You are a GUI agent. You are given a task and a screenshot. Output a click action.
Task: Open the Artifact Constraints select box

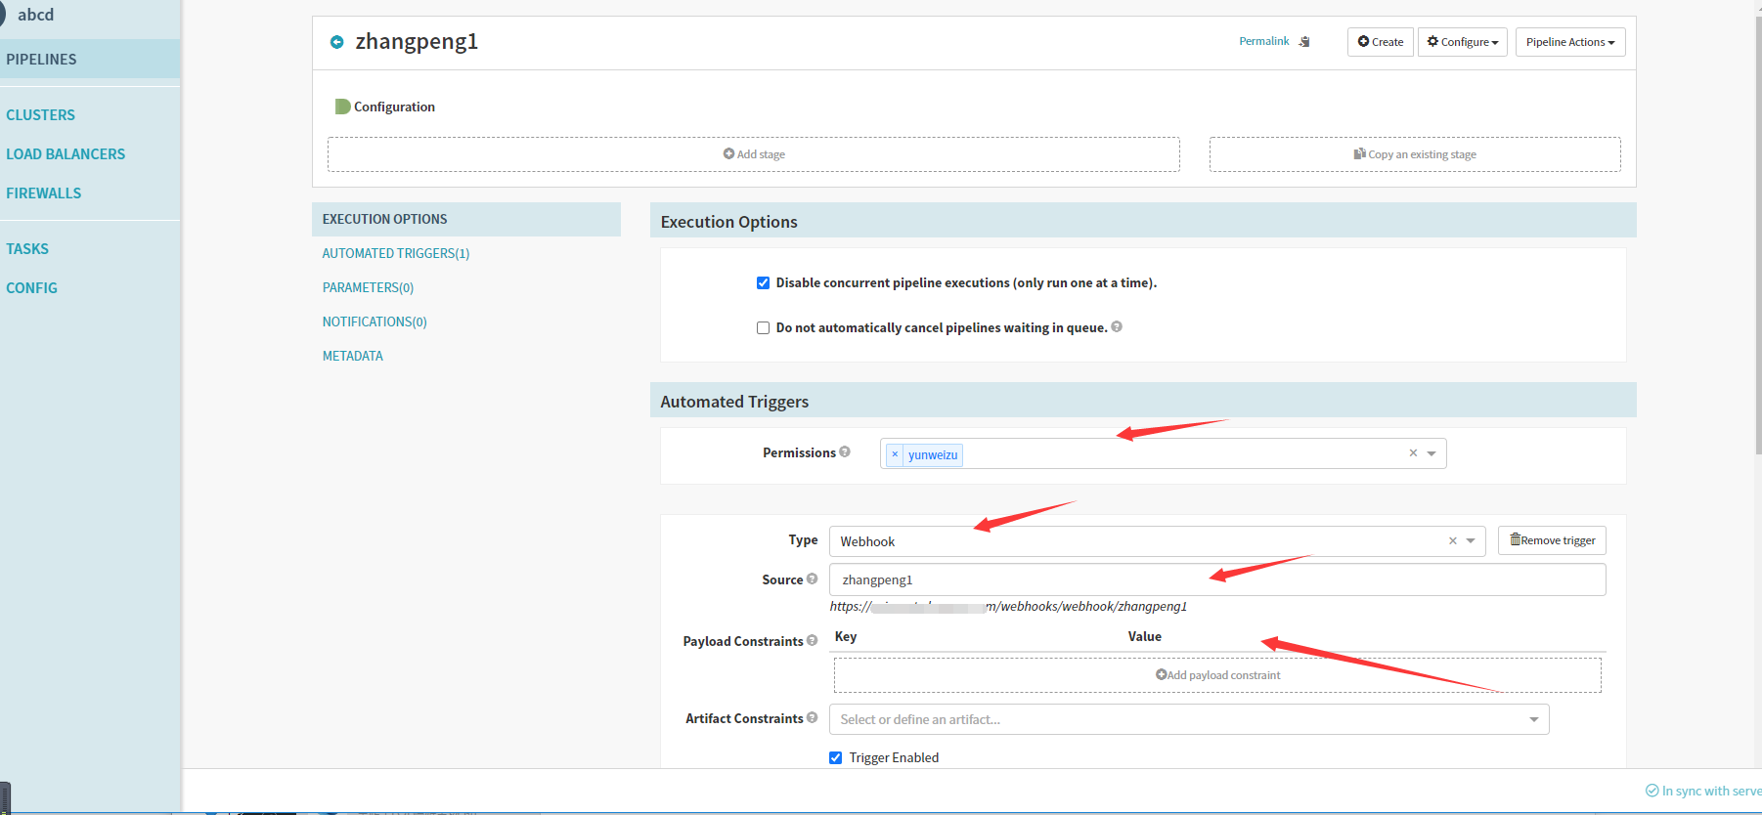click(x=1189, y=719)
